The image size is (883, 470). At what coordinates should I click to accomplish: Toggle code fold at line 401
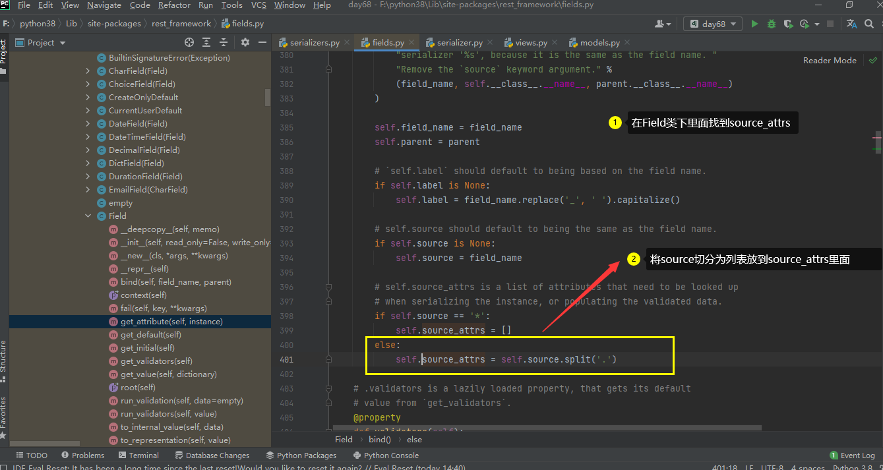point(329,359)
